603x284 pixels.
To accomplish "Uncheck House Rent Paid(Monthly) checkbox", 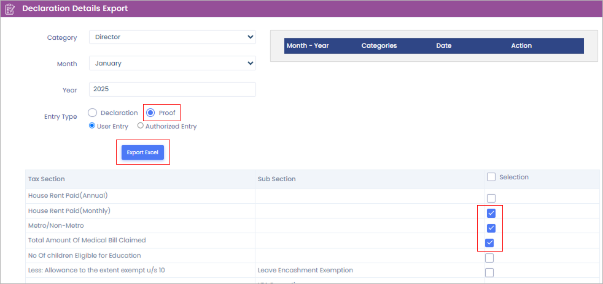I will click(491, 213).
